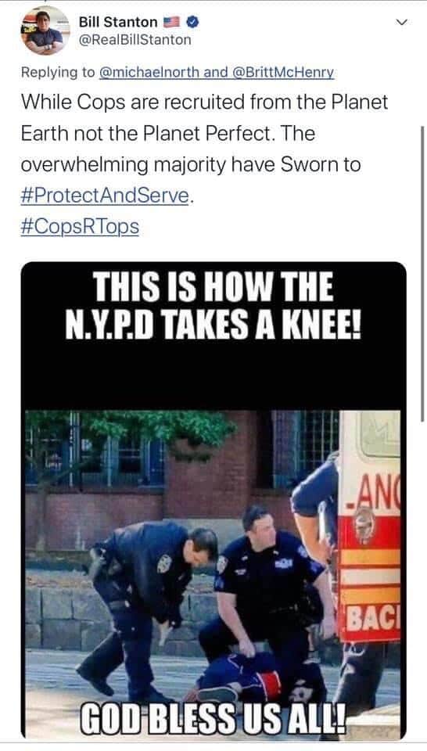Open the @BrittMcHenry mention link
427x751 pixels.
283,72
